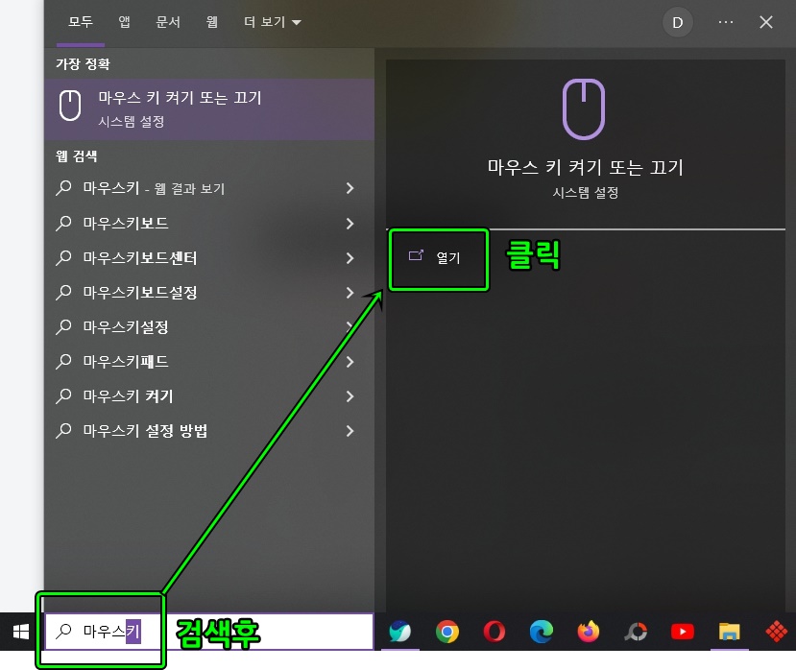Screen dimensions: 796x670
Task: Click the ellipsis options icon
Action: [x=725, y=21]
